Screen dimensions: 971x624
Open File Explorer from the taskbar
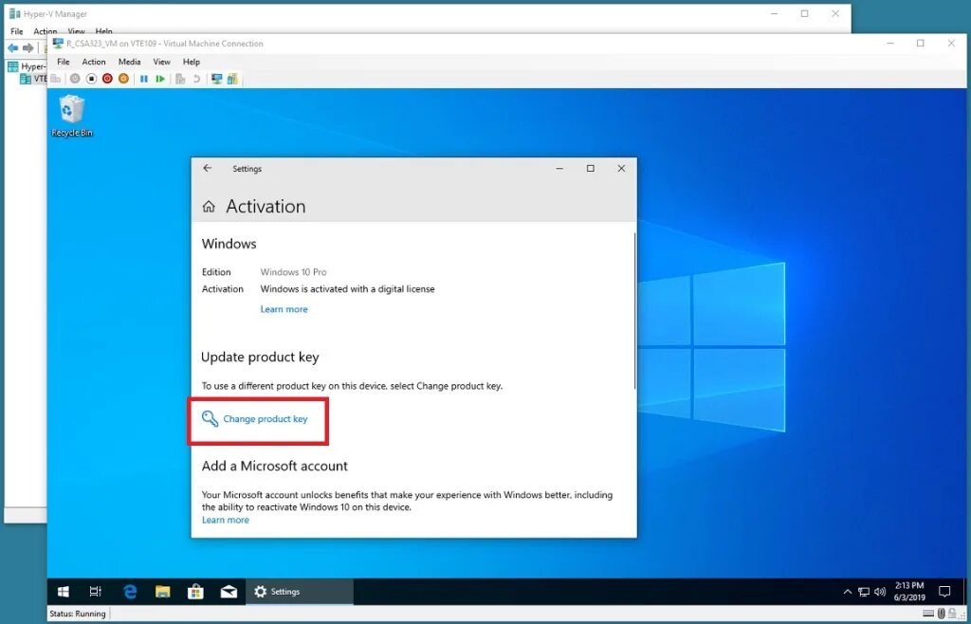163,592
